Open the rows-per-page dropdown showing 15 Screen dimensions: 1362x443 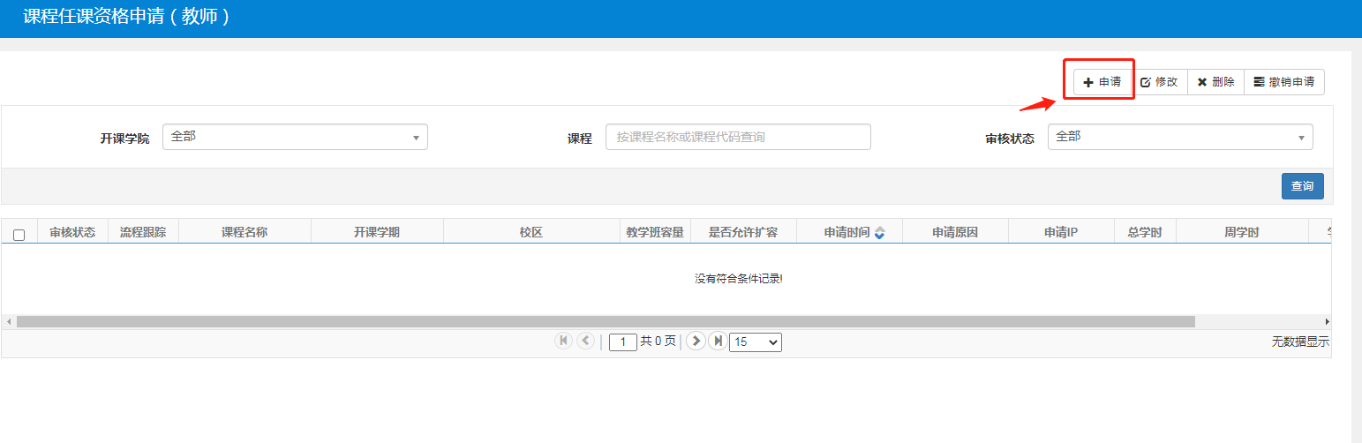point(755,342)
